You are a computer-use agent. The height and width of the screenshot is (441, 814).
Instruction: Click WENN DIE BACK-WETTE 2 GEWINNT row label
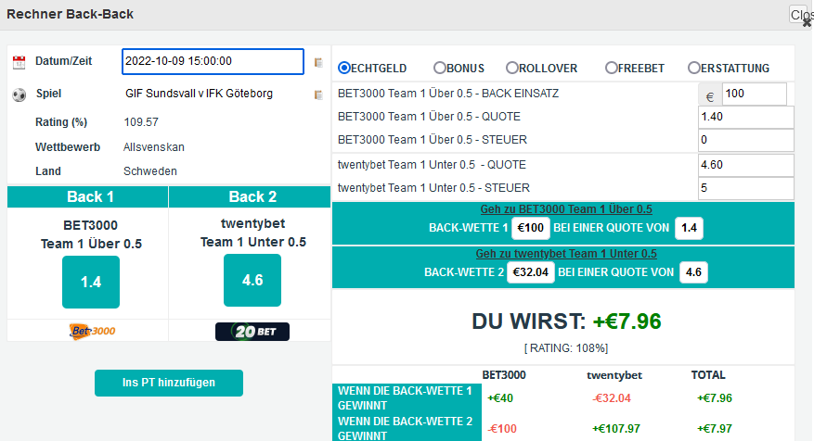tap(405, 429)
